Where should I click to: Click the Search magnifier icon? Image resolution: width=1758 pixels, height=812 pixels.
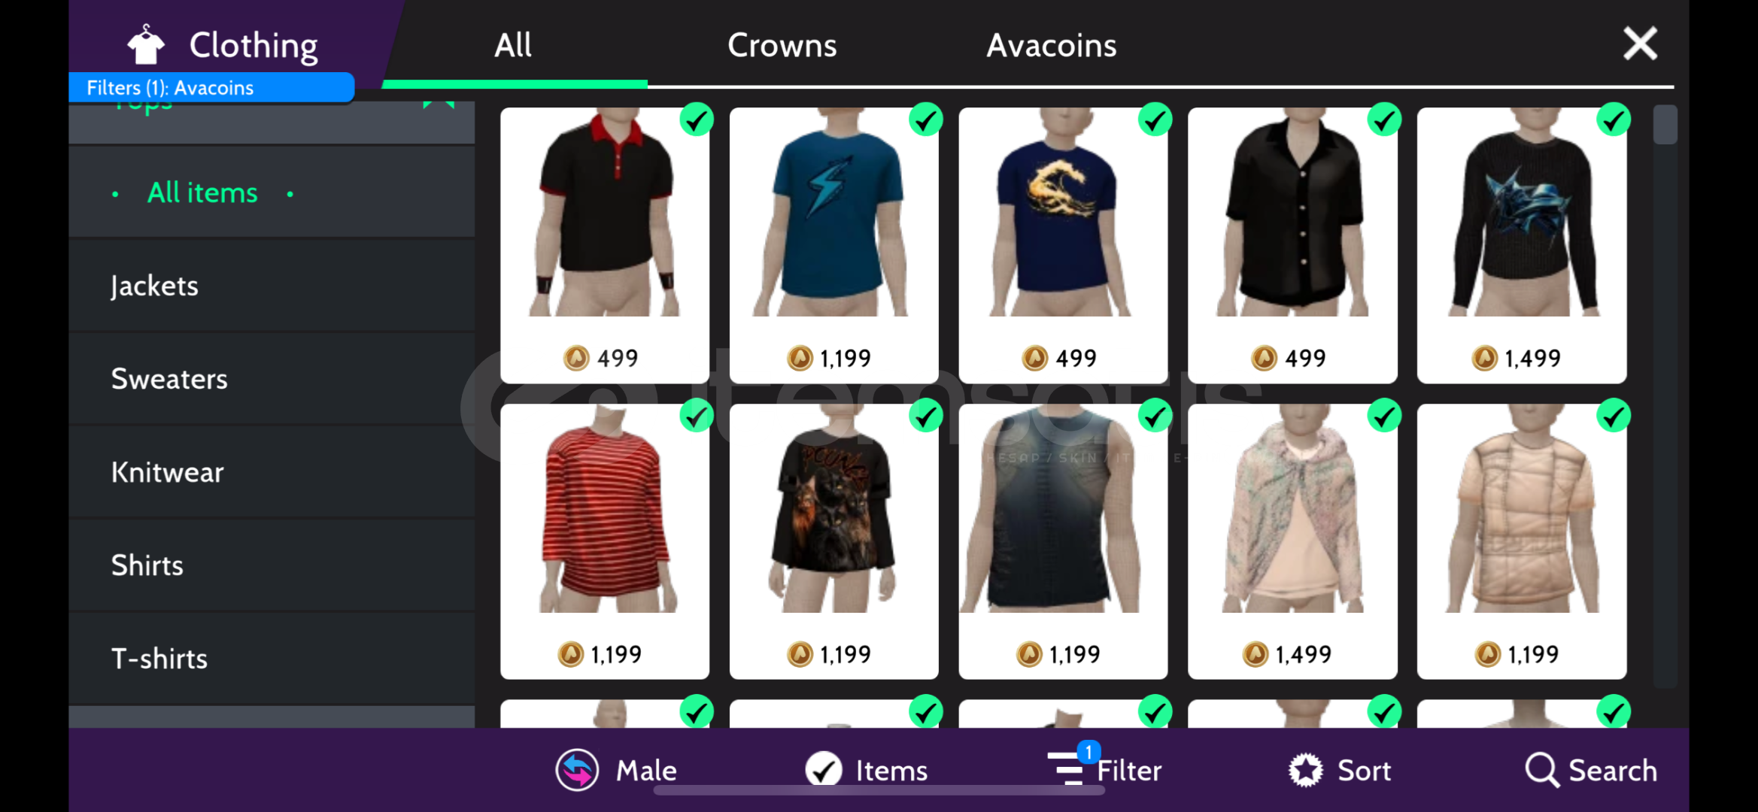1541,770
